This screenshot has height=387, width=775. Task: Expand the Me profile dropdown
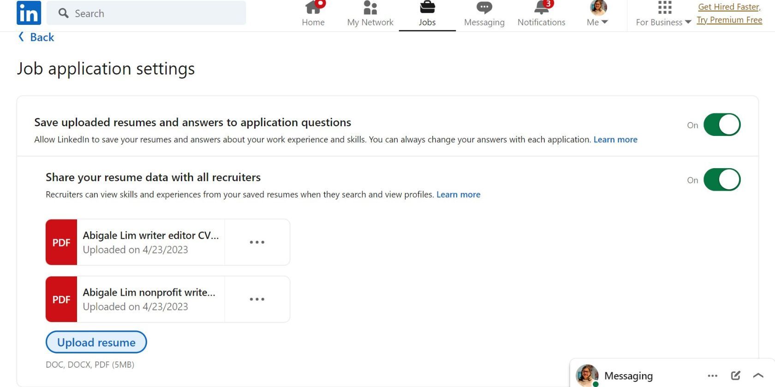click(598, 14)
